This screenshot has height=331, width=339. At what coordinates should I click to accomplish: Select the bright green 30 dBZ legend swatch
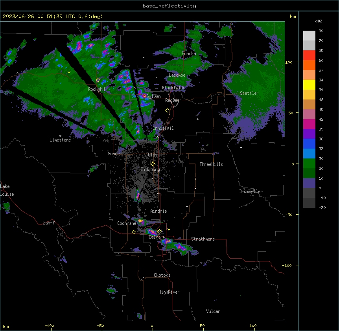pos(309,164)
